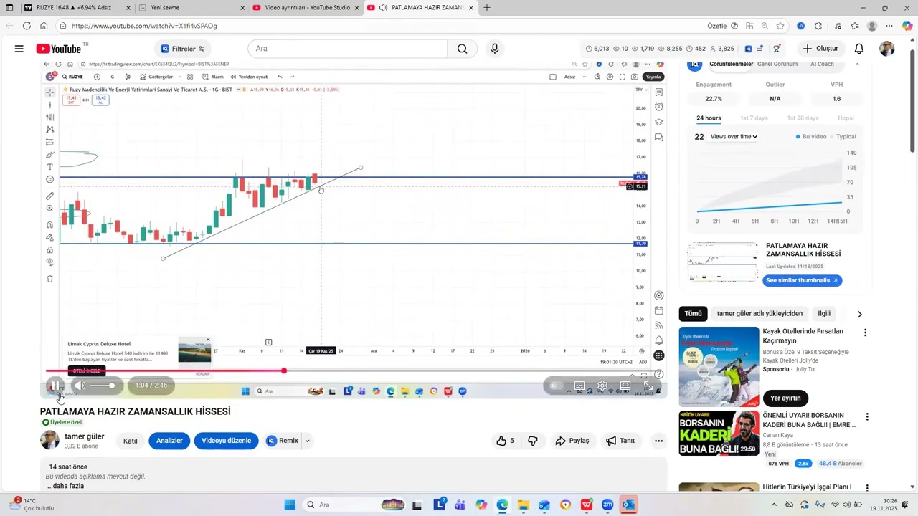The height and width of the screenshot is (516, 918).
Task: Toggle subtitles on the video player
Action: click(579, 386)
